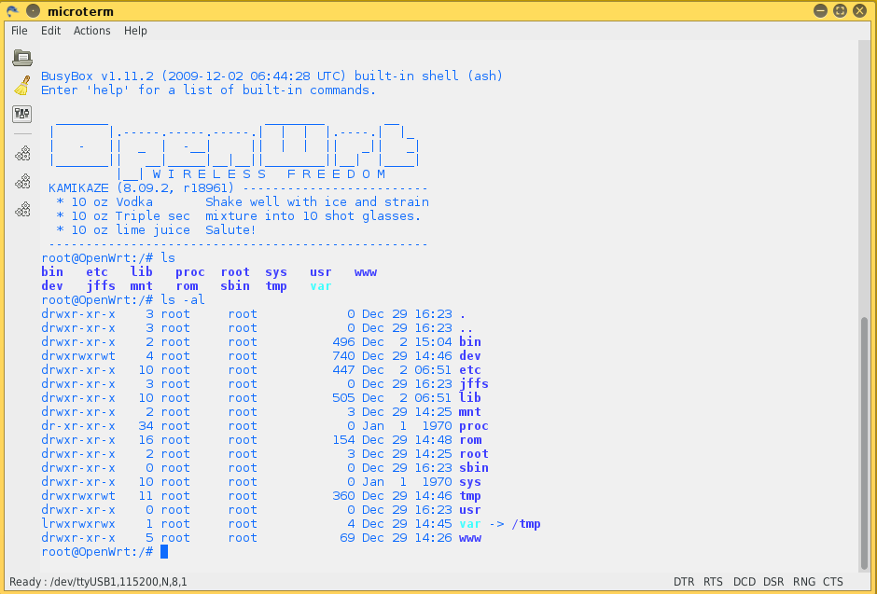877x594 pixels.
Task: Click the '/tmp' symlink target text
Action: (x=526, y=524)
